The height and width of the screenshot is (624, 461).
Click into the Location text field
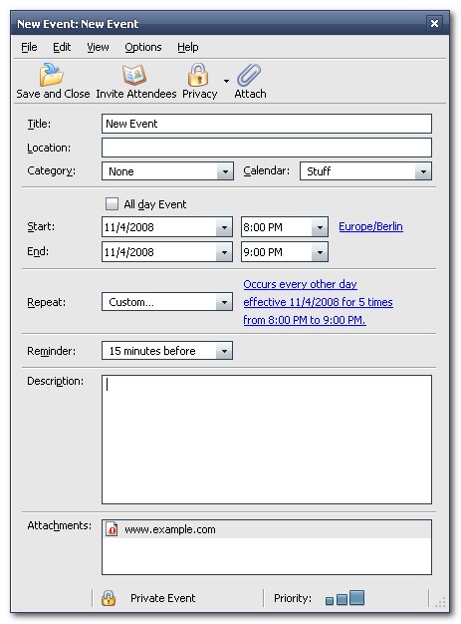click(x=267, y=148)
